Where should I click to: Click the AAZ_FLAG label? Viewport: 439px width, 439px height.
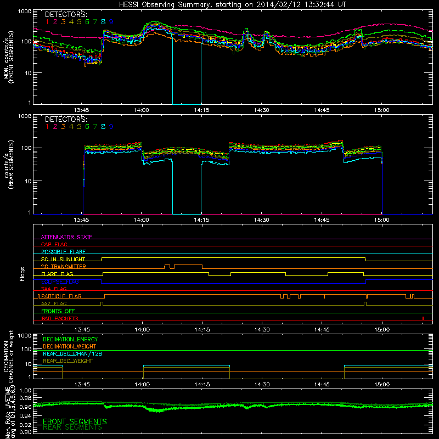[54, 303]
